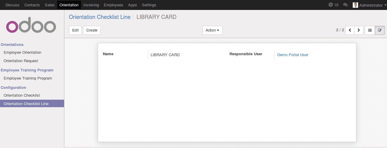Switch to form view icon
Screen dimensions: 387x148
tap(380, 30)
